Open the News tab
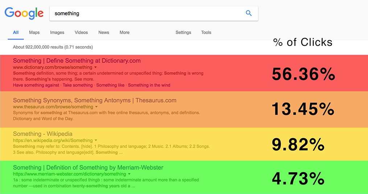The image size is (368, 194). click(x=104, y=33)
